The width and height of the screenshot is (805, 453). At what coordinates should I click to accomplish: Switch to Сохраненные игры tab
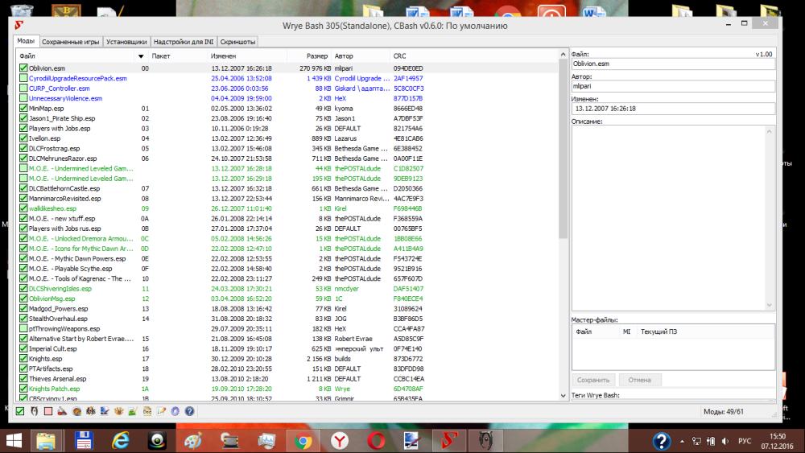coord(70,42)
